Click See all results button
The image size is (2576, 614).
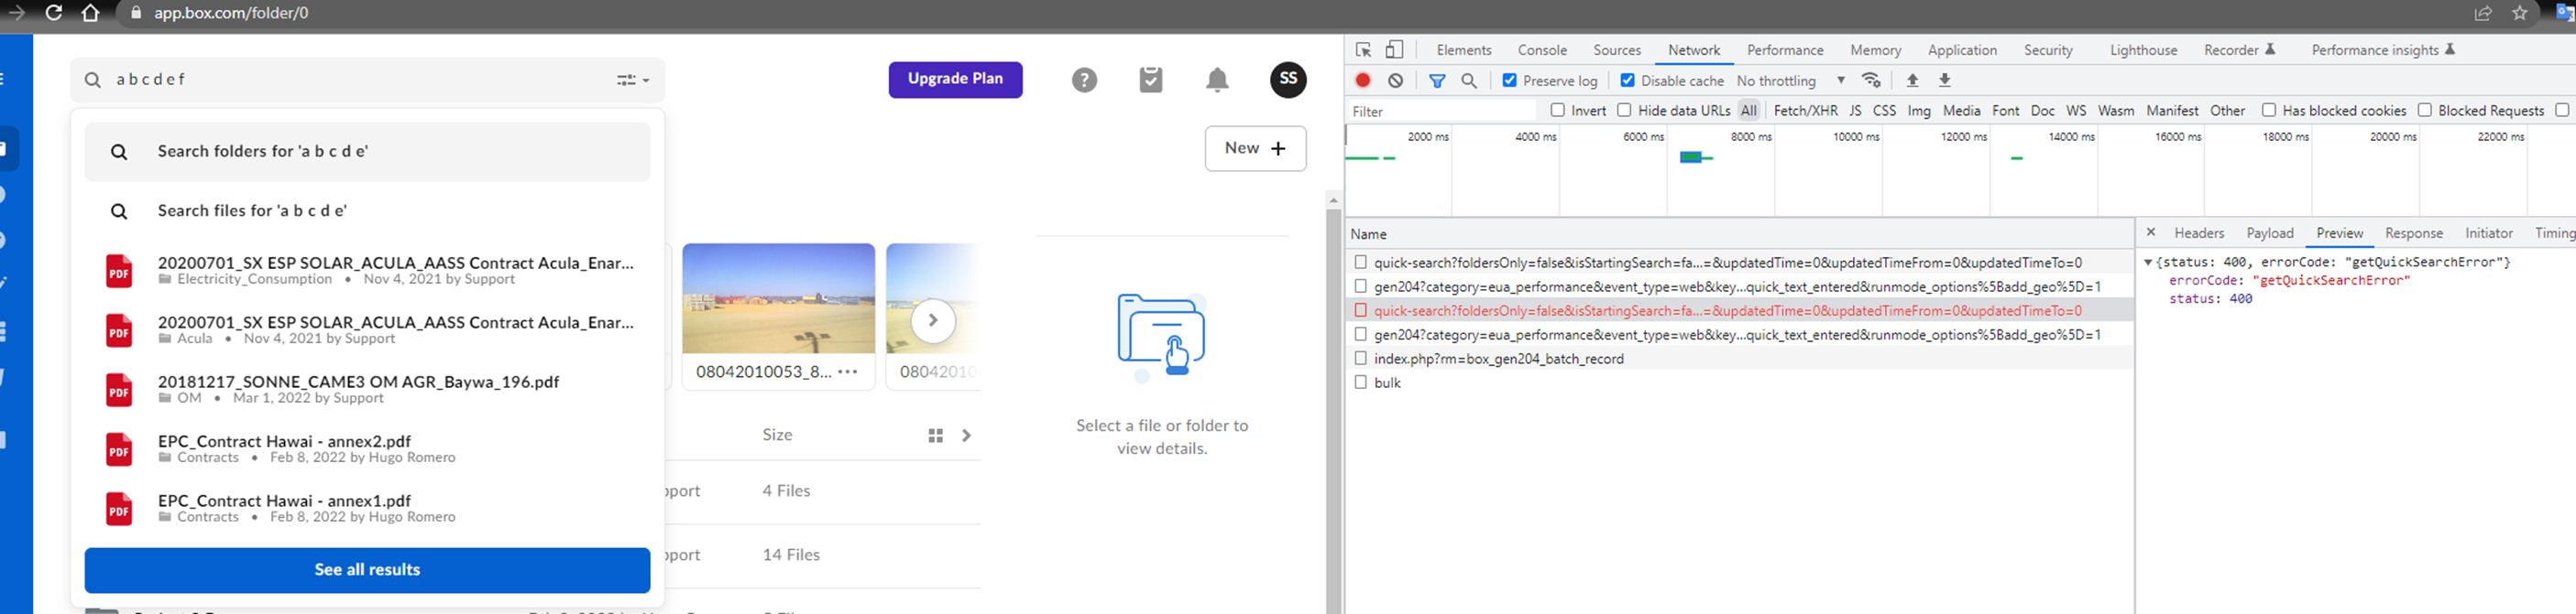point(367,569)
